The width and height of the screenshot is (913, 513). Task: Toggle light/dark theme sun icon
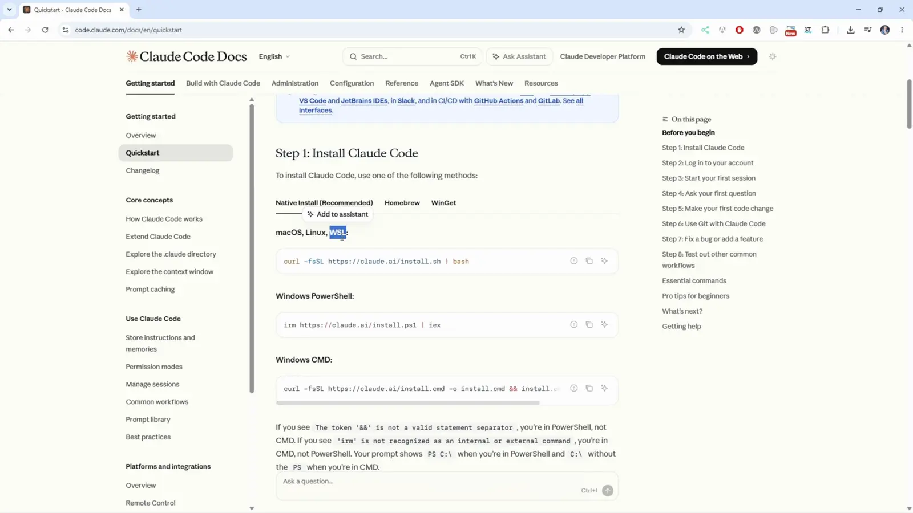click(x=773, y=56)
